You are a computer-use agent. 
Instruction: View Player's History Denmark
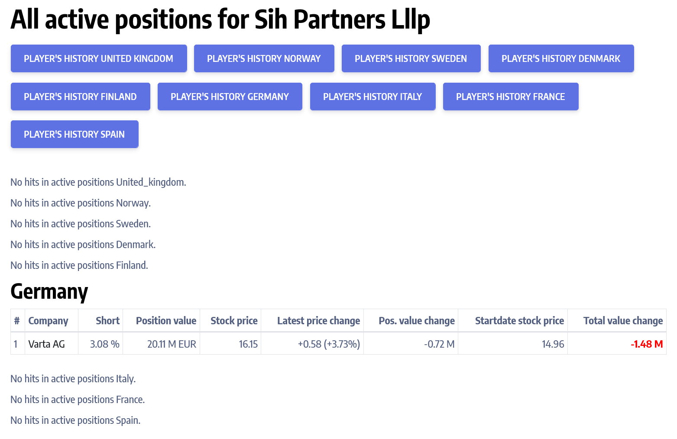tap(561, 58)
